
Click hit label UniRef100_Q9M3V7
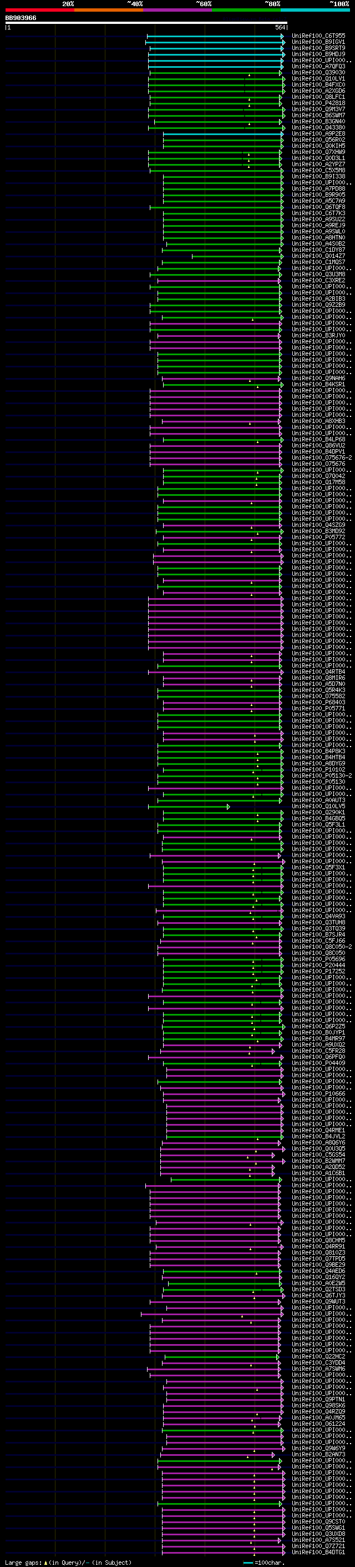pyautogui.click(x=318, y=109)
